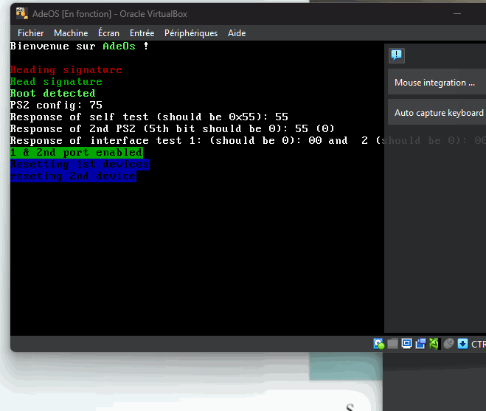
Task: Click the VirtualBox app icon in title bar
Action: 22,13
